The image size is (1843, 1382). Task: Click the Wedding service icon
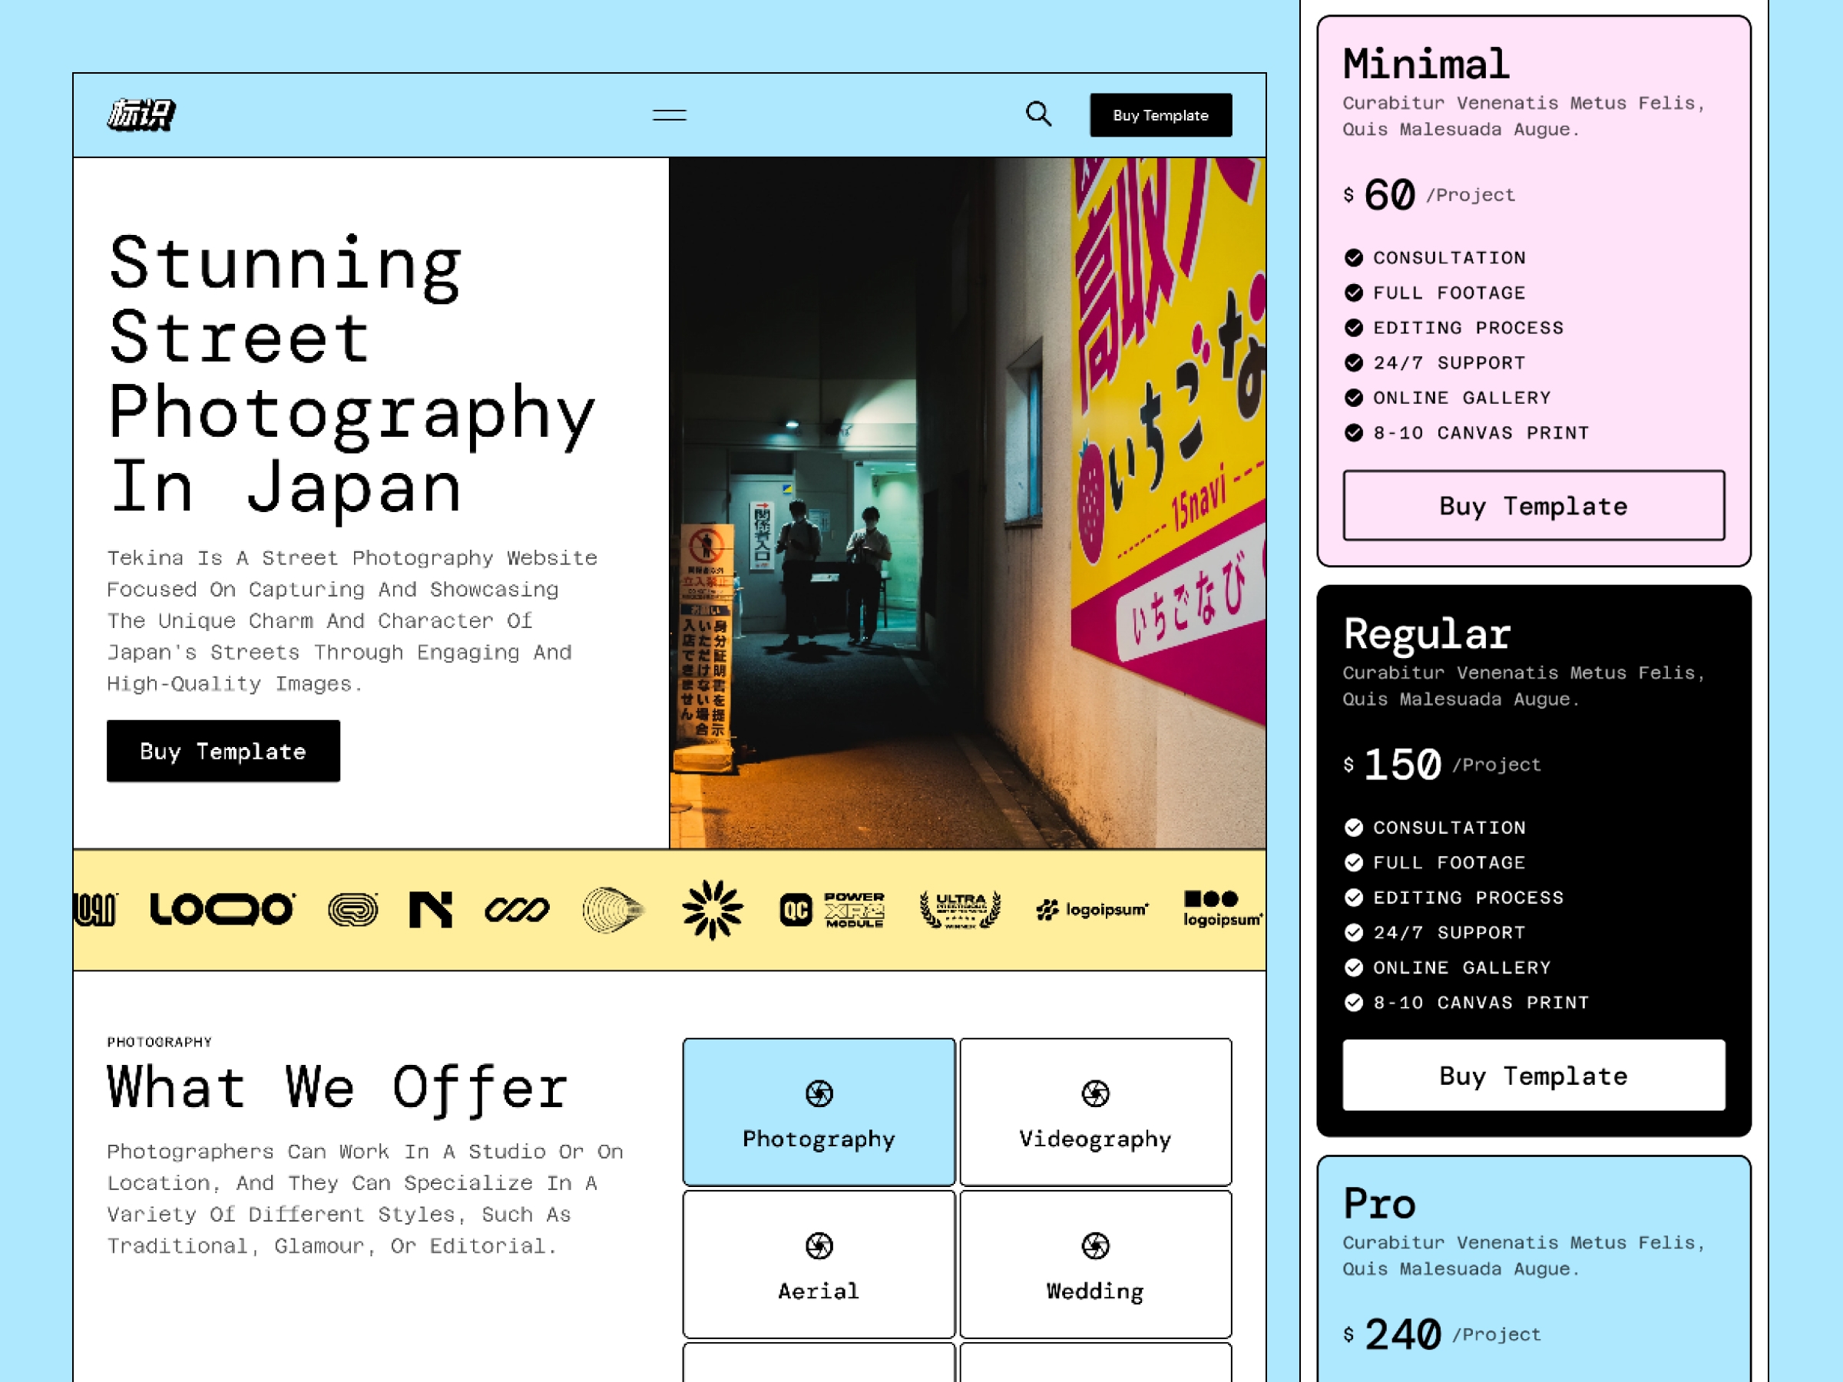click(x=1094, y=1245)
